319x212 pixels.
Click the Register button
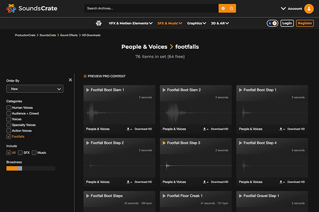(305, 23)
